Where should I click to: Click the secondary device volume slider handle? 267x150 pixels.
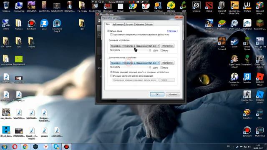click(150, 67)
